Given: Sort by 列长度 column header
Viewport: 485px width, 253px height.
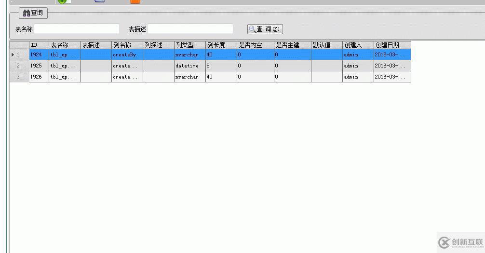Looking at the screenshot, I should 221,45.
